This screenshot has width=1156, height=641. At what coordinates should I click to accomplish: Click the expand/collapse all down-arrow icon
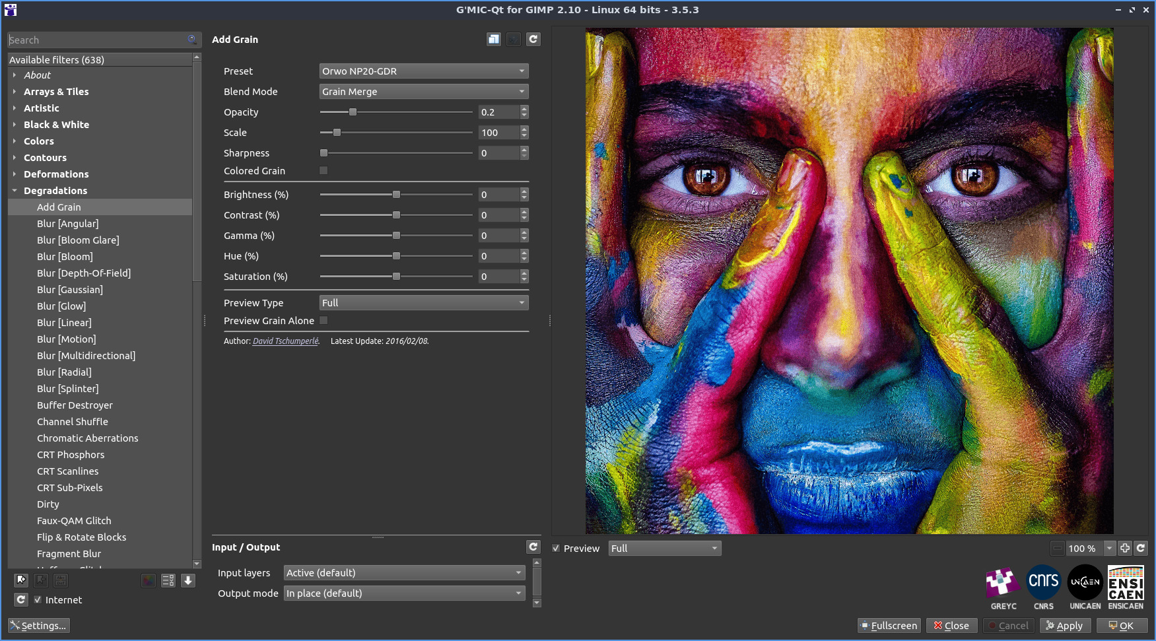click(x=188, y=580)
